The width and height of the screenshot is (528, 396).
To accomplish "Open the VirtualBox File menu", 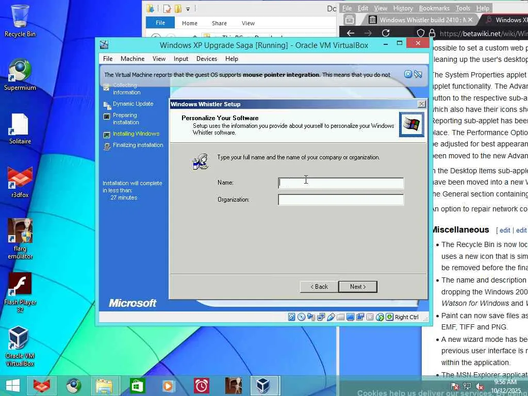I will pos(108,59).
